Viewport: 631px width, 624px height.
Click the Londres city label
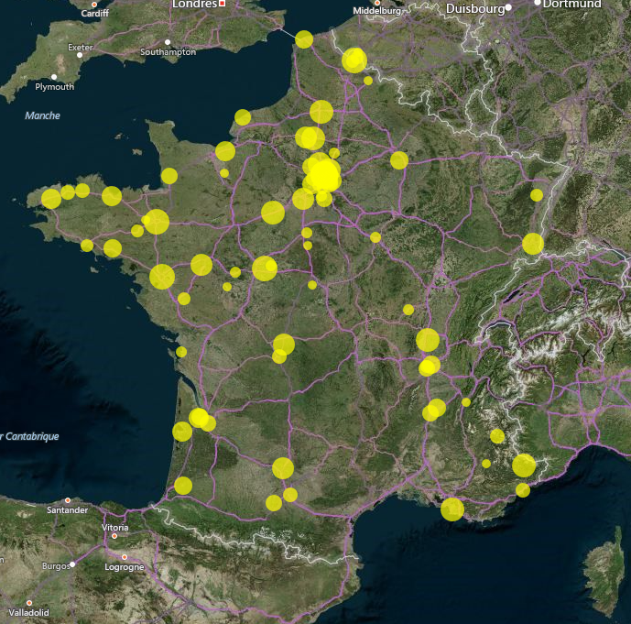point(195,4)
